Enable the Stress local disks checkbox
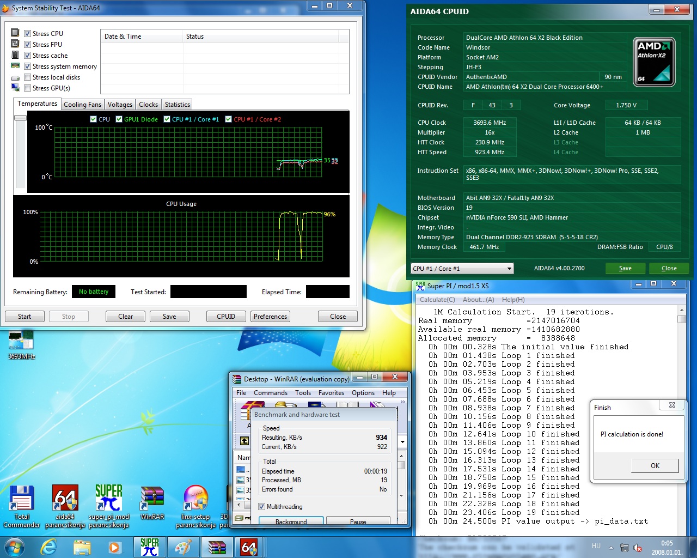Viewport: 697px width, 558px height. click(x=27, y=77)
